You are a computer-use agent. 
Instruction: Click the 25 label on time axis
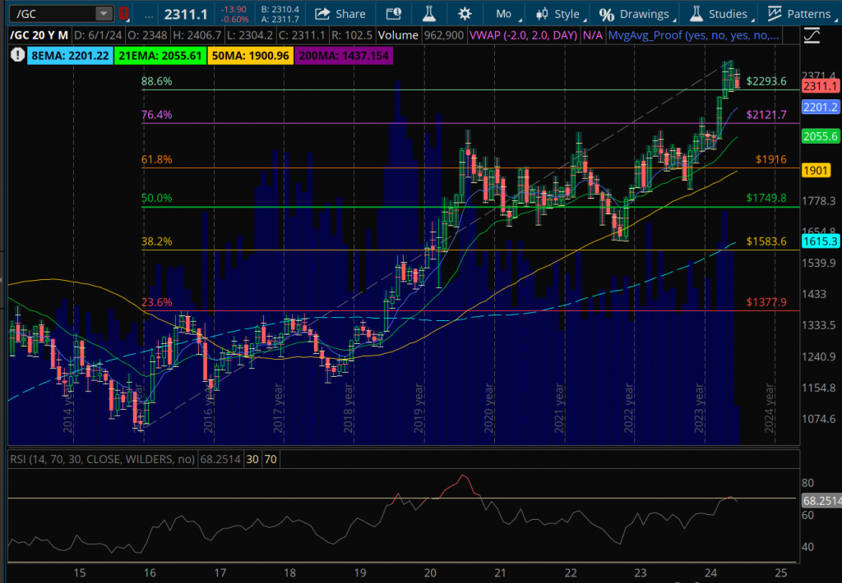coord(781,573)
